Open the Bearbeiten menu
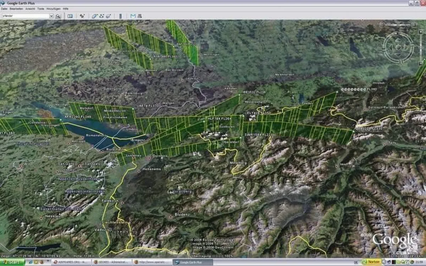 point(16,9)
